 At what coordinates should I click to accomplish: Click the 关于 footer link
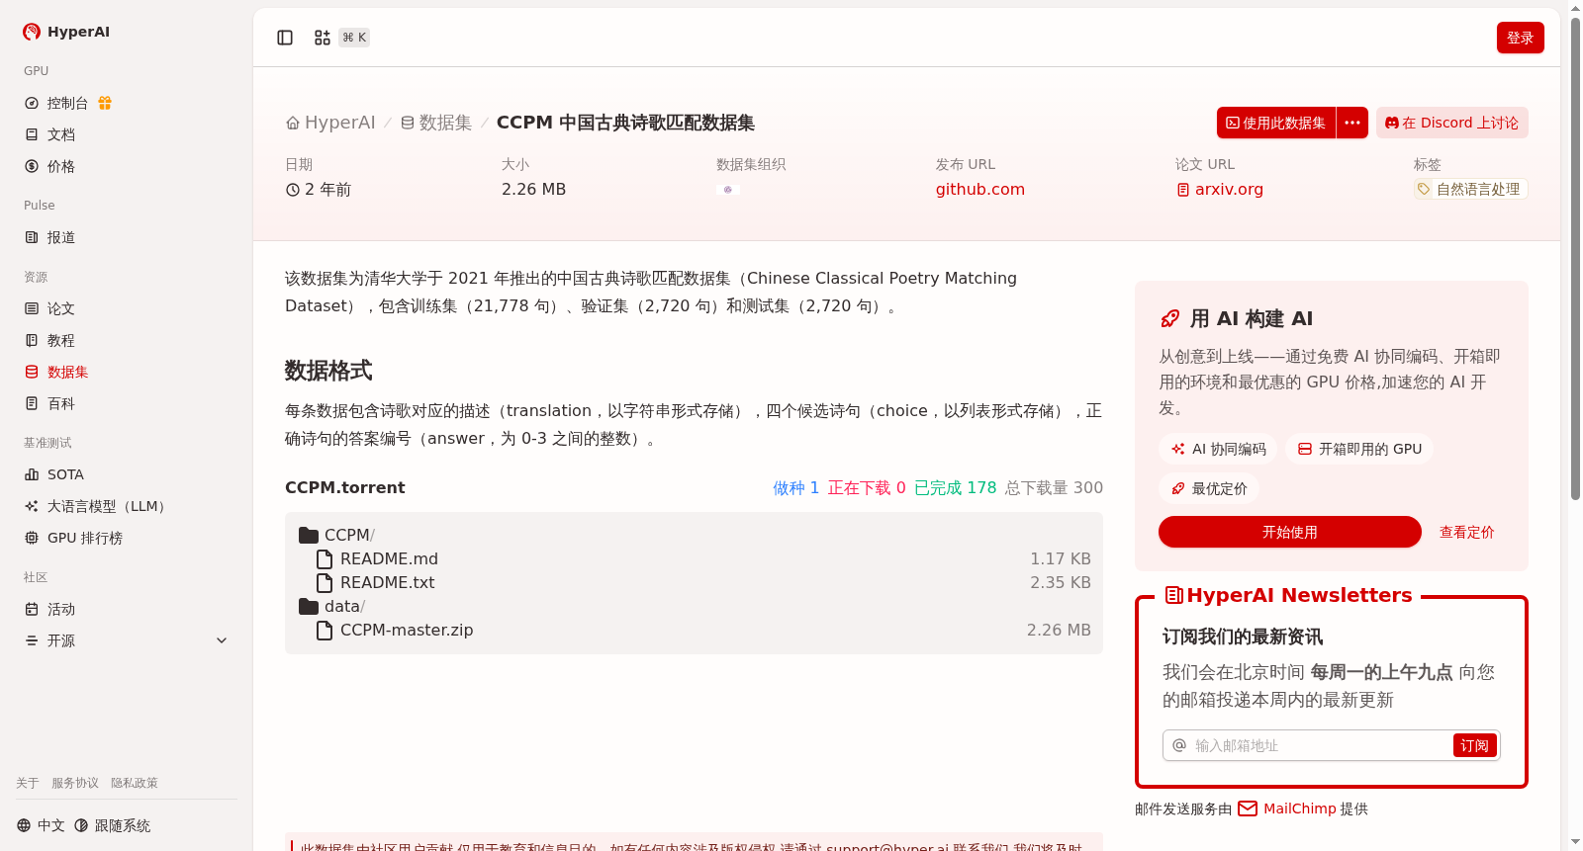(28, 783)
